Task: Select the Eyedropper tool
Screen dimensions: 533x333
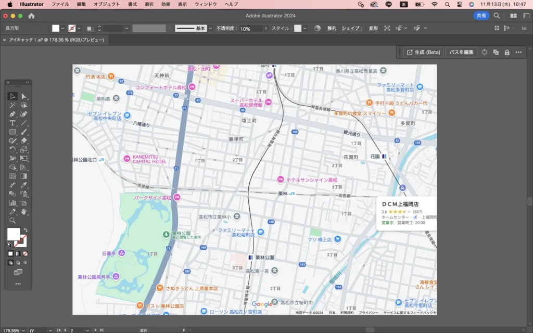Action: 24,185
